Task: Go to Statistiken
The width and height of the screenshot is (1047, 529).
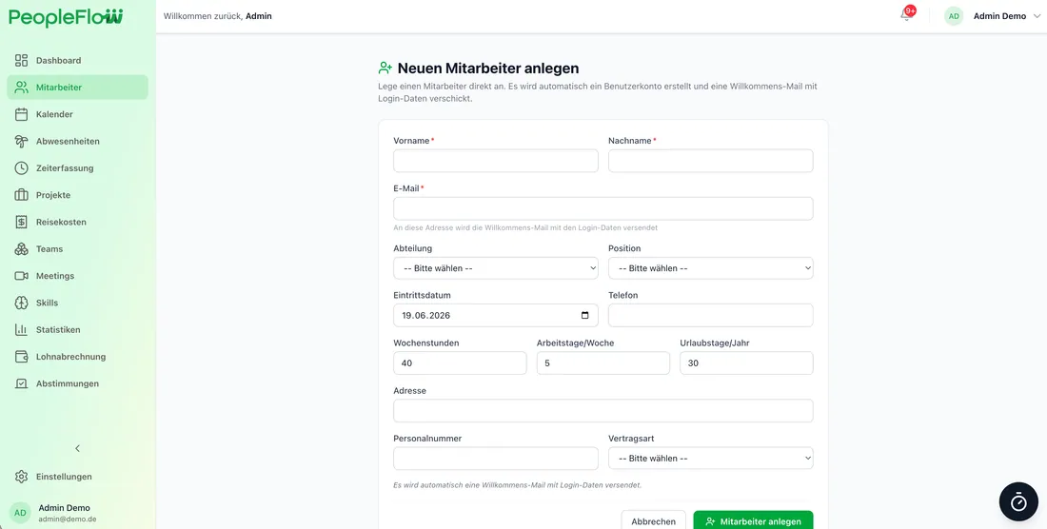Action: pos(77,329)
